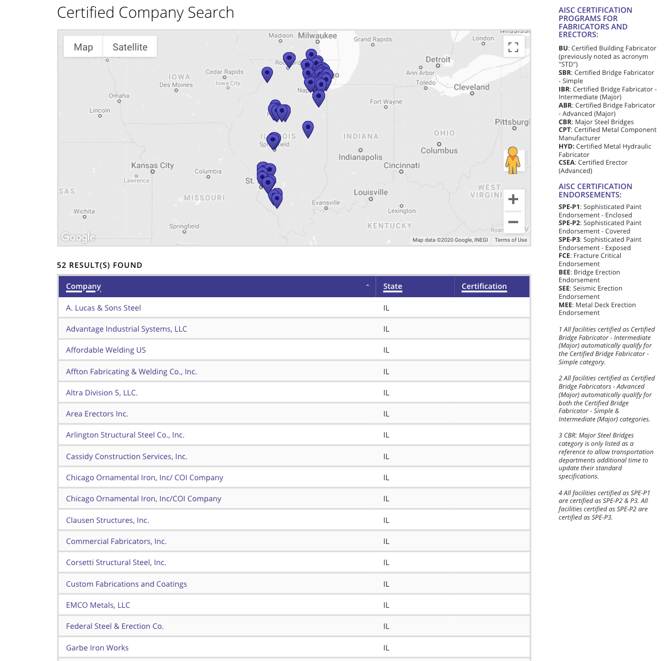The width and height of the screenshot is (669, 661).
Task: Click the Street View pegman icon
Action: (513, 160)
